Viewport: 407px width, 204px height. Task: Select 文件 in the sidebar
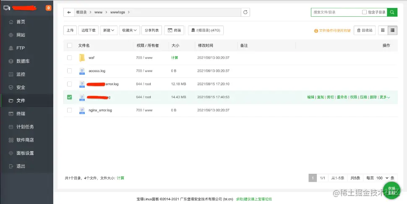pyautogui.click(x=21, y=100)
